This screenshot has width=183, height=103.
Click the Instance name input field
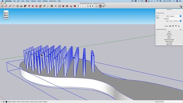(x=175, y=19)
